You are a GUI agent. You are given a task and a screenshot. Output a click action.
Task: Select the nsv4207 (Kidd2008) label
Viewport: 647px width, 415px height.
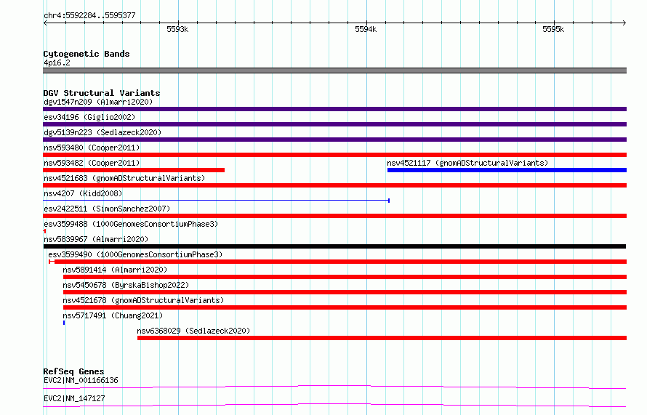(x=83, y=193)
